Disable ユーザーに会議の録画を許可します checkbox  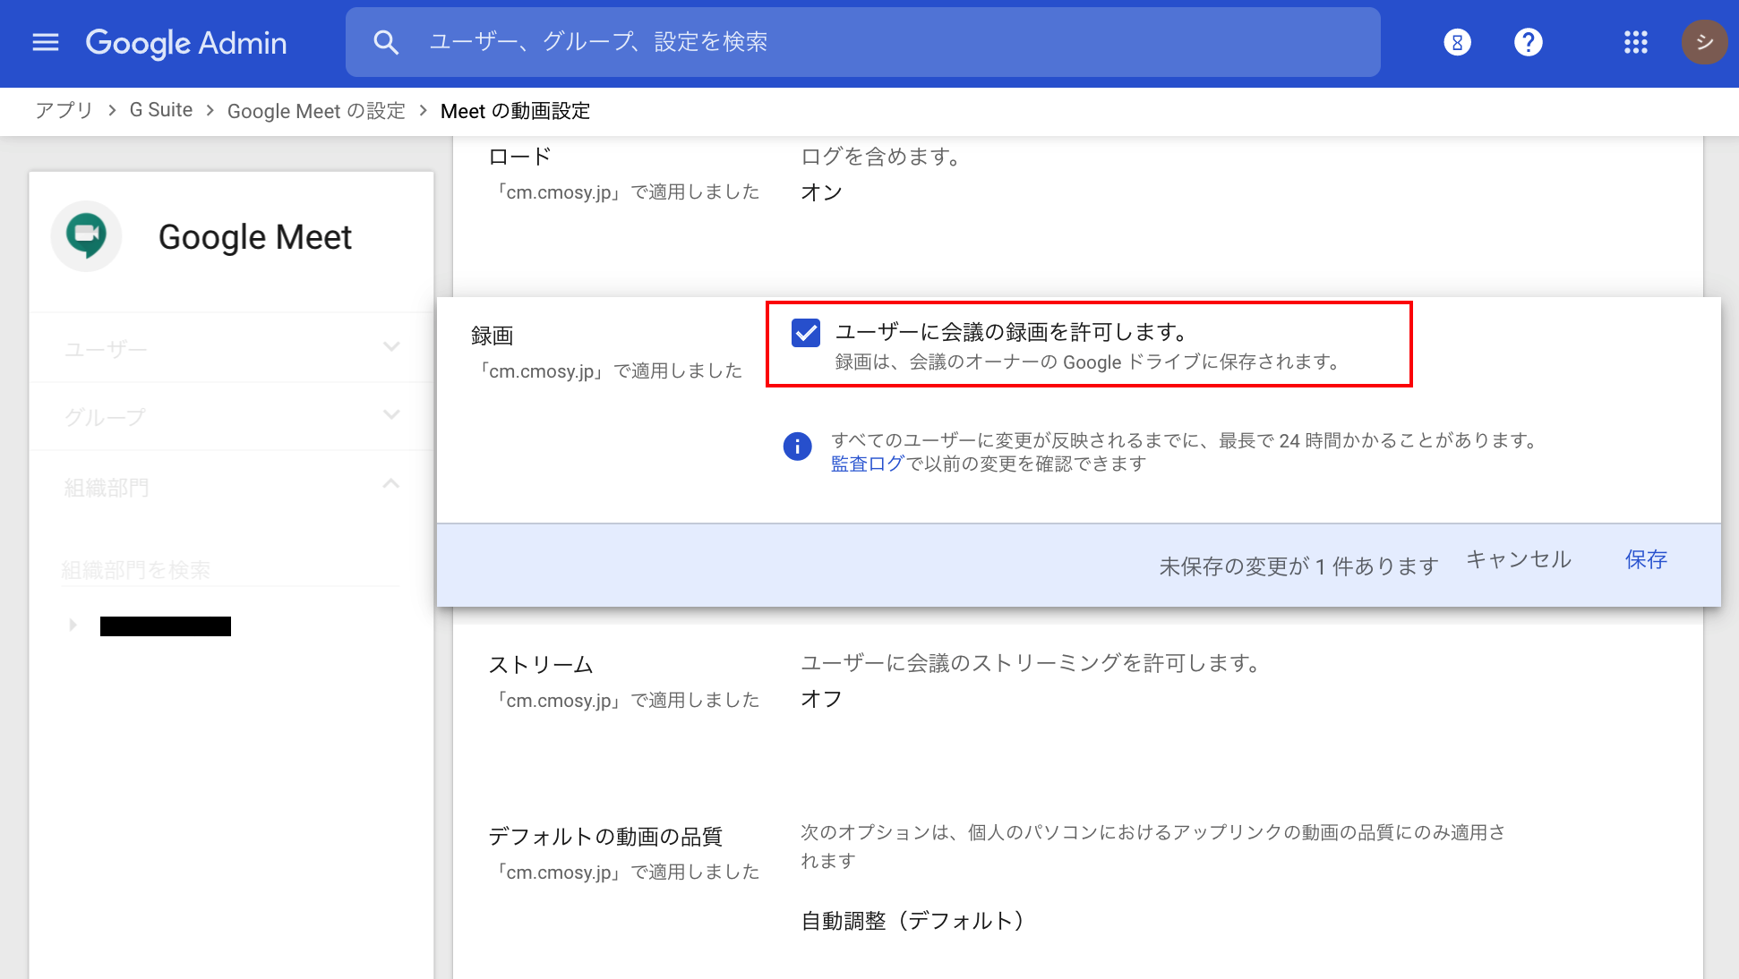pyautogui.click(x=804, y=333)
